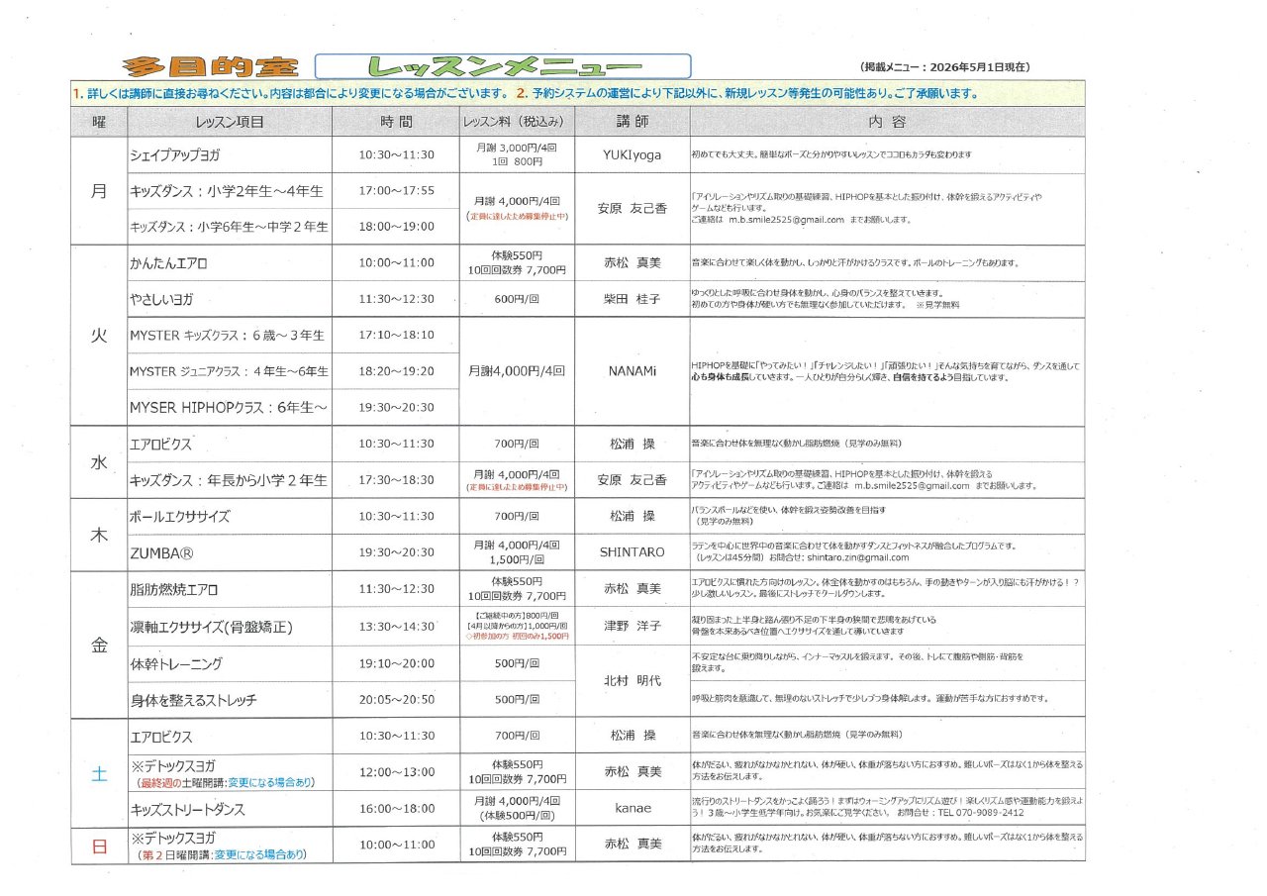The width and height of the screenshot is (1267, 896).
Task: Click the "18:00〜19:00" time cell
Action: 396,227
